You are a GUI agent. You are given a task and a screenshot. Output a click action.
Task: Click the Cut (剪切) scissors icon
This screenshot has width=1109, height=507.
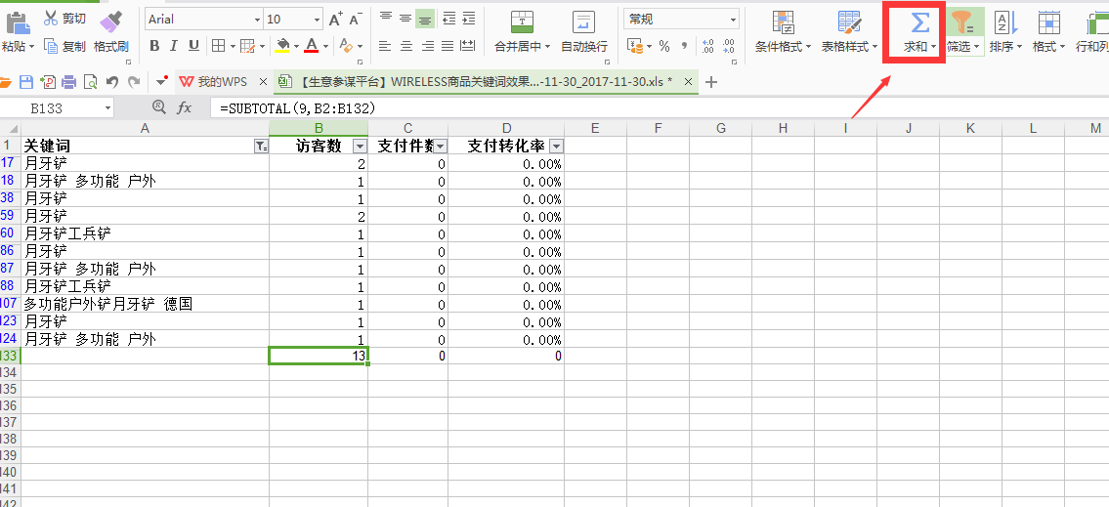[51, 19]
